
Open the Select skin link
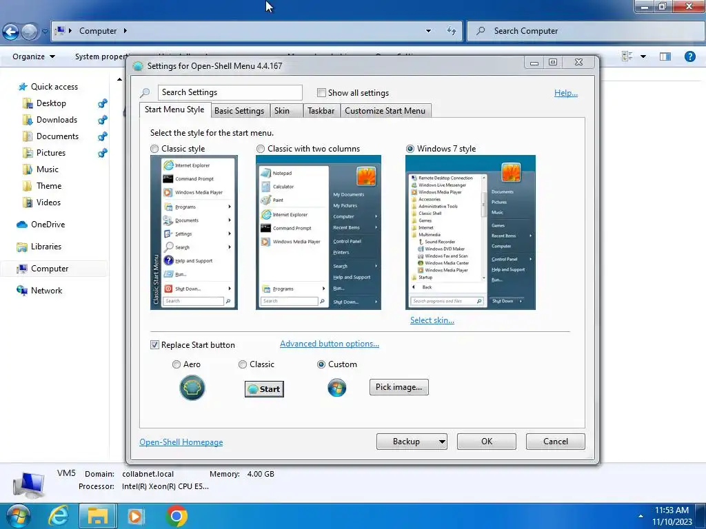[x=432, y=320]
